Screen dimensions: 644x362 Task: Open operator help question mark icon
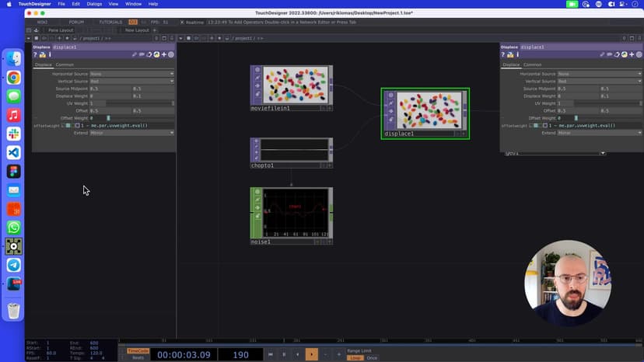[x=35, y=54]
